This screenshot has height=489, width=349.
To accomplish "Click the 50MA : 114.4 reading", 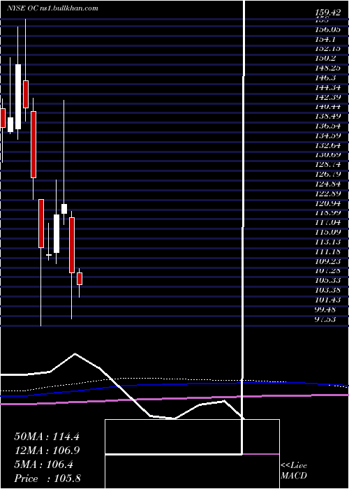I will tap(47, 436).
